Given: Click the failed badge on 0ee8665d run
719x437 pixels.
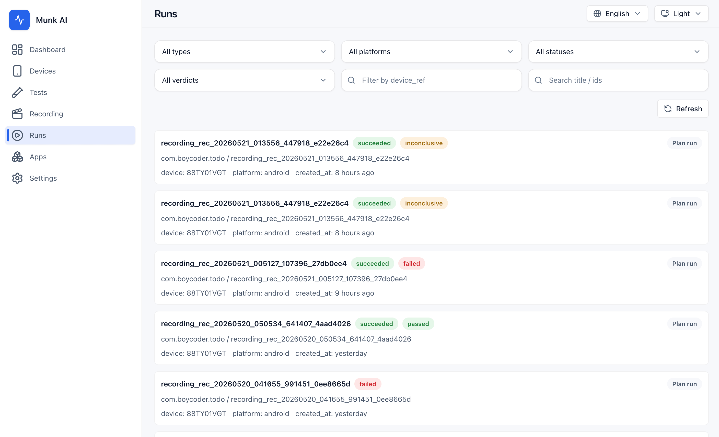Looking at the screenshot, I should [368, 384].
